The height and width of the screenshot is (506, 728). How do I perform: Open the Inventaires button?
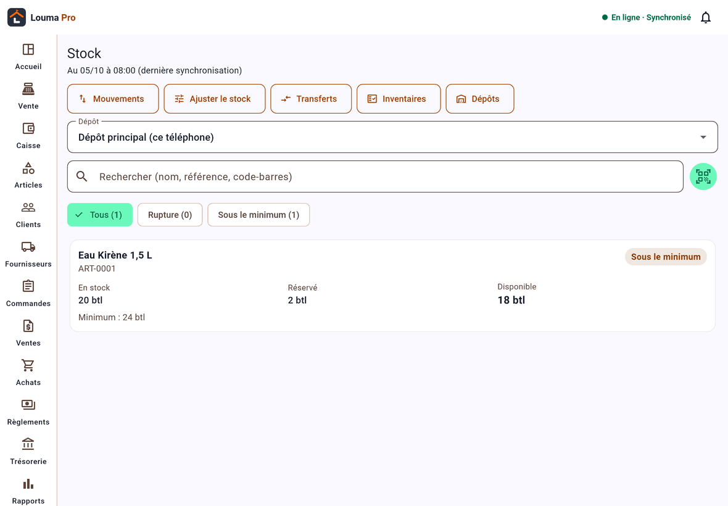pos(399,99)
